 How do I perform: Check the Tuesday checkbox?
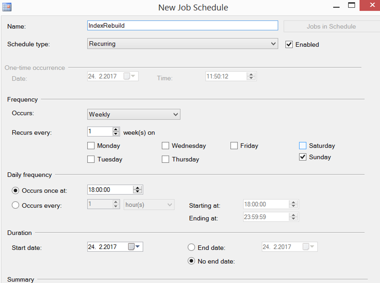coord(91,159)
